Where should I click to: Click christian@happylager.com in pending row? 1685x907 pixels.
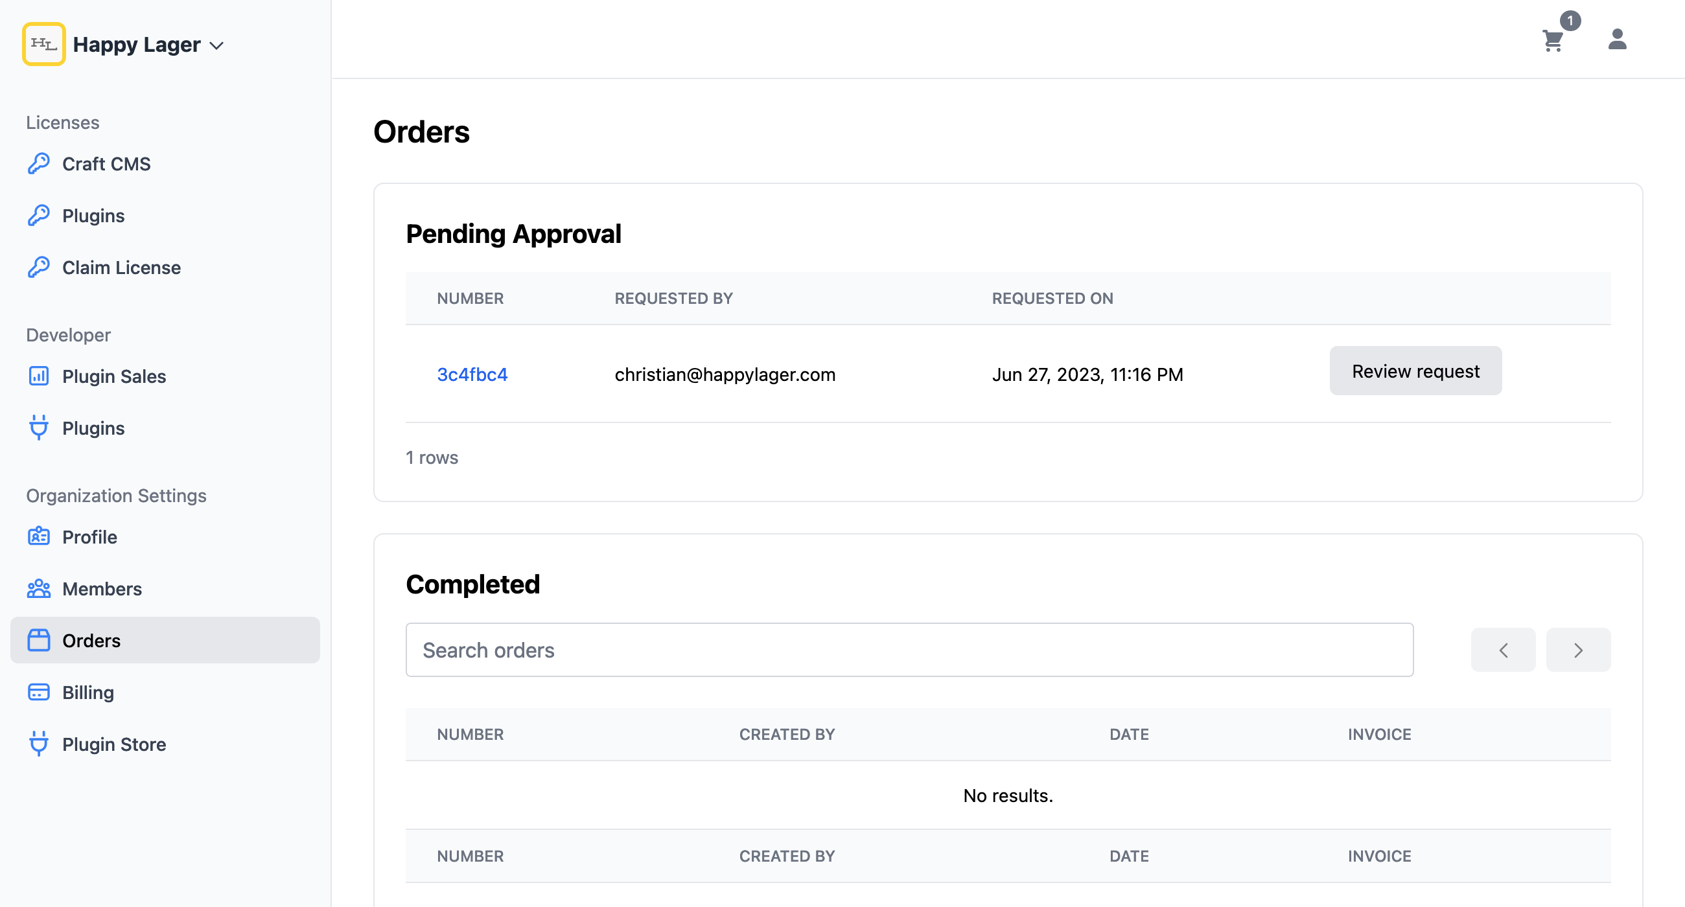point(725,374)
